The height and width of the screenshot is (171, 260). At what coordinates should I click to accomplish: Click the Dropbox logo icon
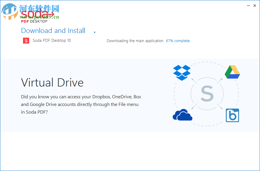[x=182, y=73]
